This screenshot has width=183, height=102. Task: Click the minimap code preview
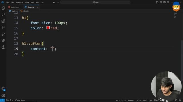(x=175, y=15)
